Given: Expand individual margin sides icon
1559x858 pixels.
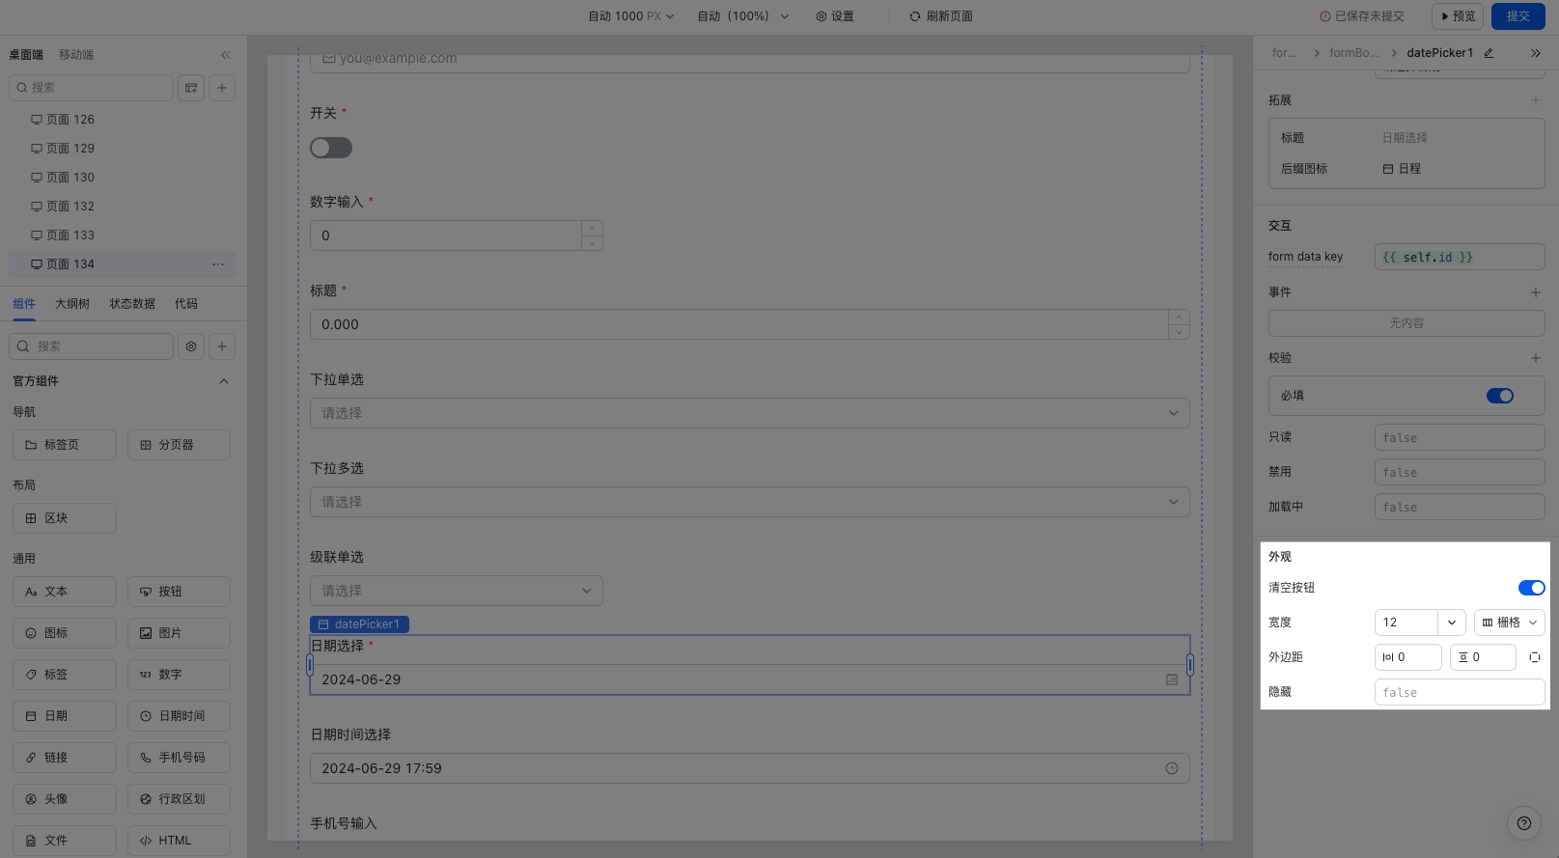Looking at the screenshot, I should (x=1535, y=657).
